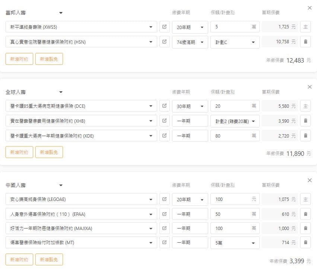Click the 主 main-policy marker for XWS5
317x271 pixels.
point(305,27)
